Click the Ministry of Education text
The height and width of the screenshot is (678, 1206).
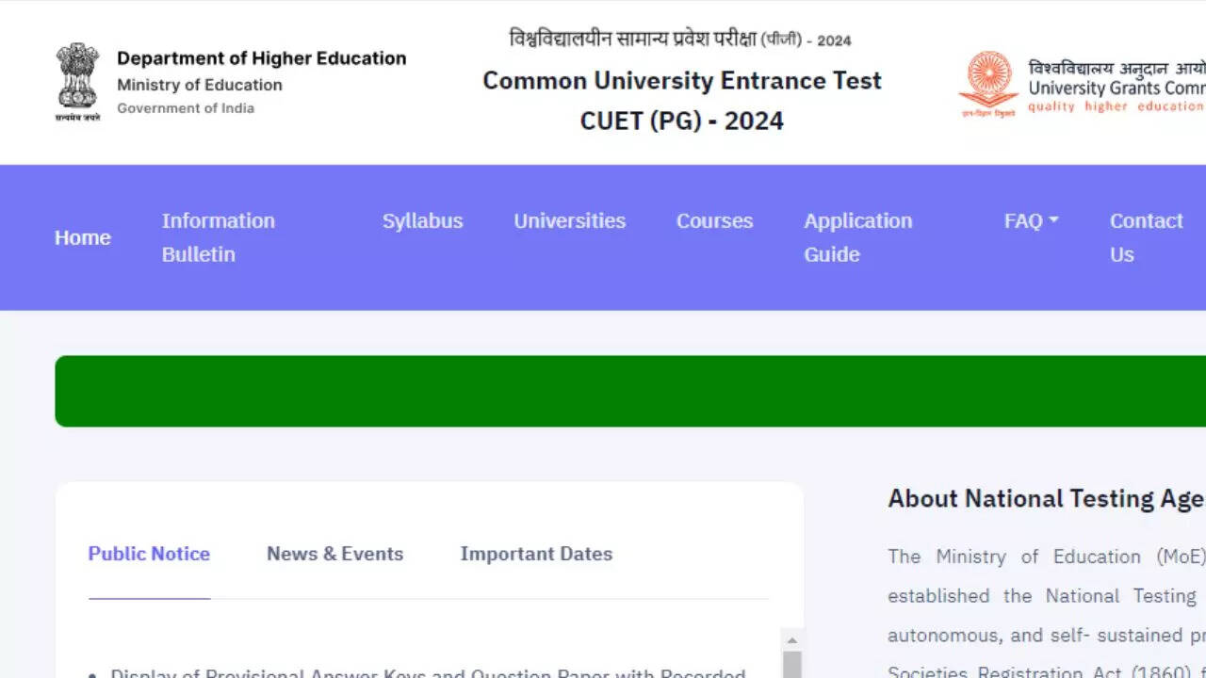click(x=200, y=85)
